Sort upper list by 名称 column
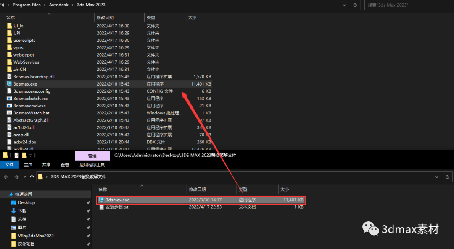This screenshot has width=454, height=249. tap(11, 18)
